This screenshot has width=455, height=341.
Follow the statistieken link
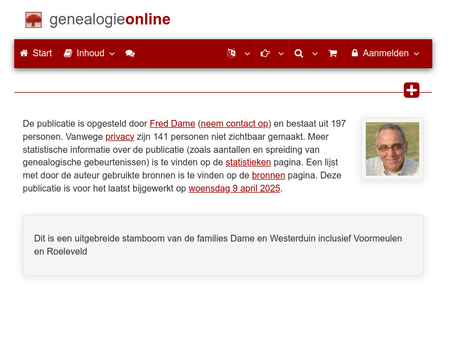click(248, 162)
